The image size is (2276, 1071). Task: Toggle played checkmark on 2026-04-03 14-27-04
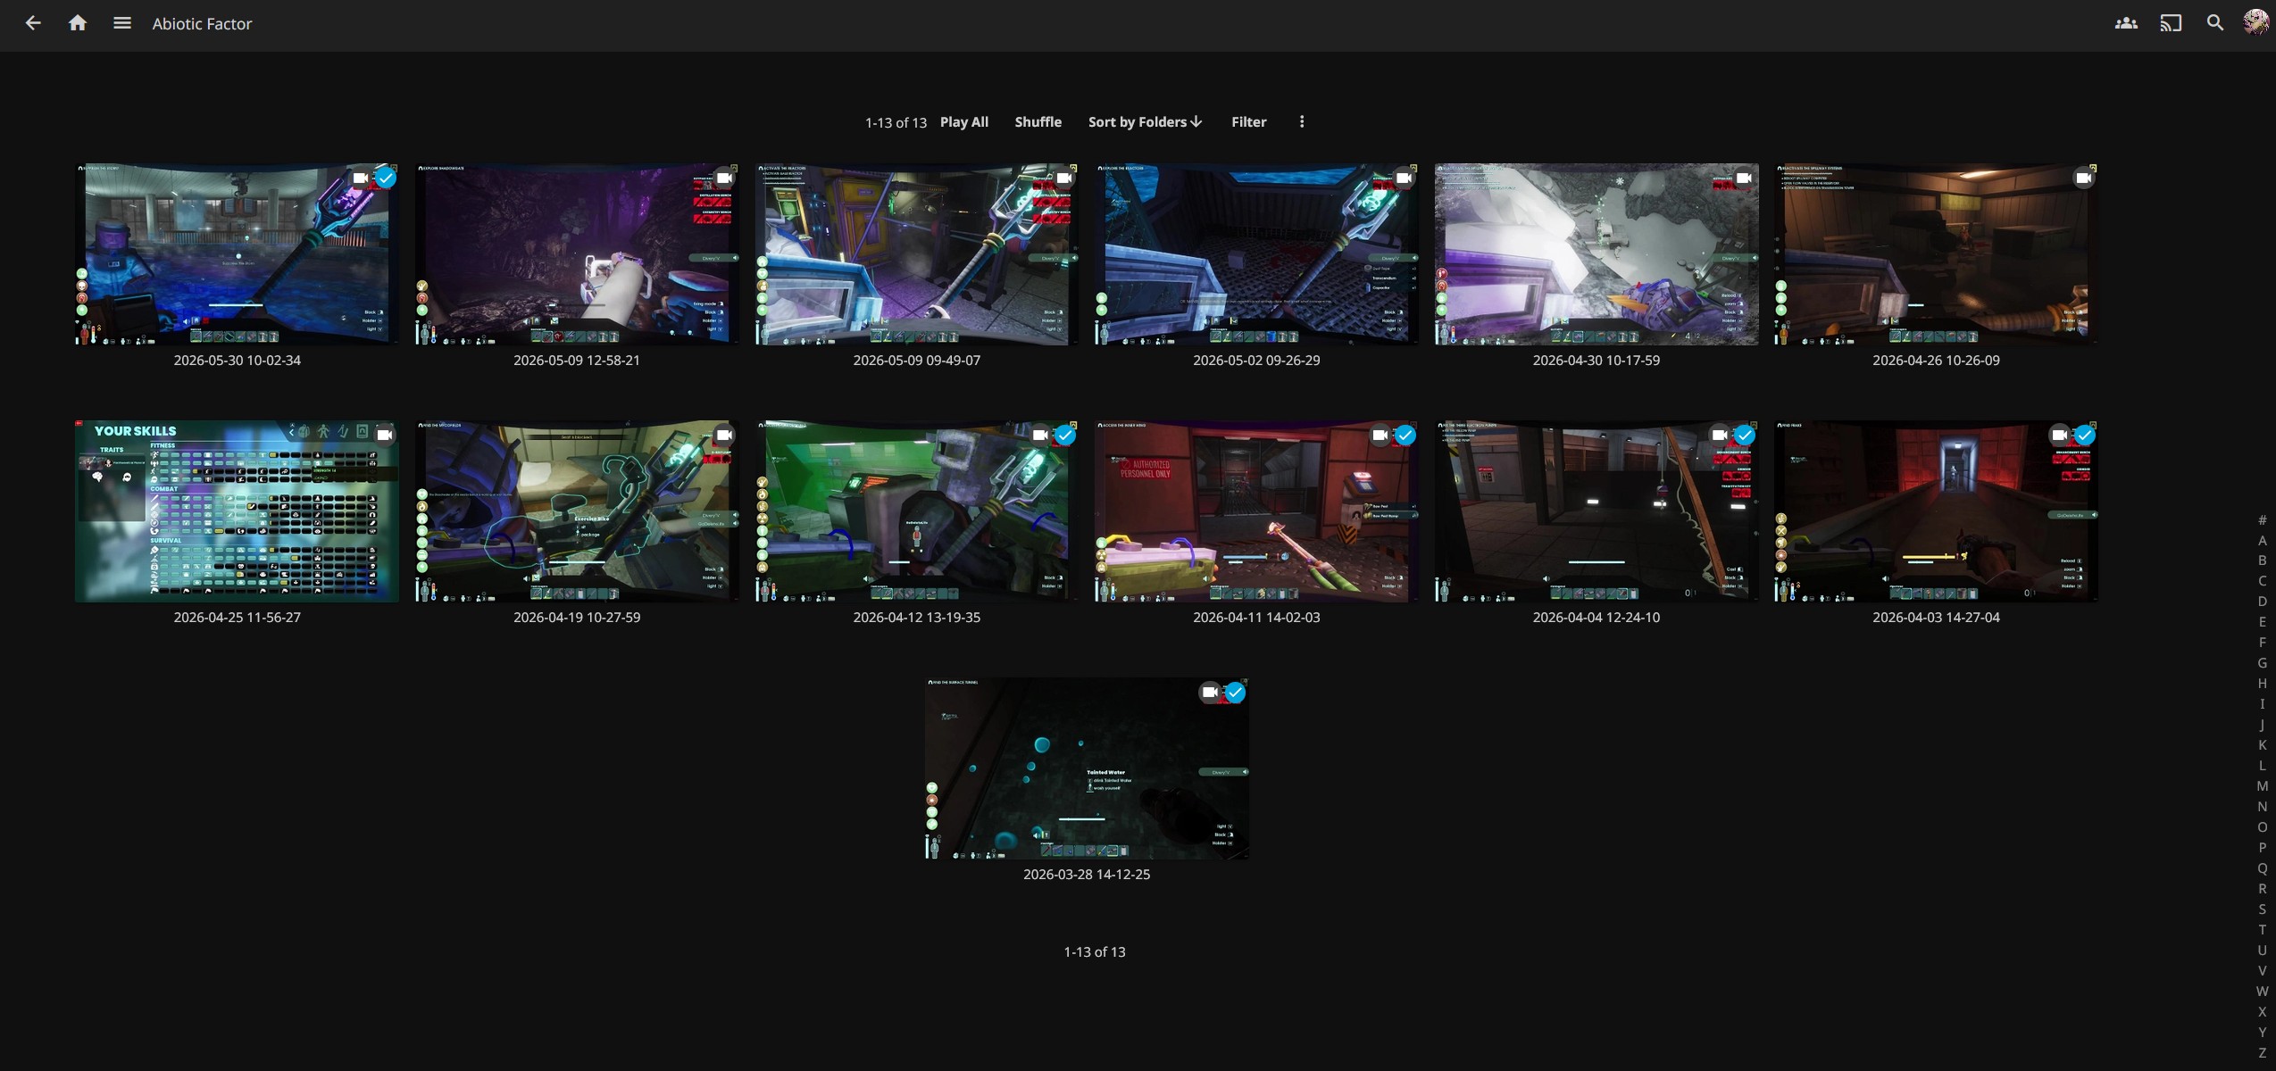pyautogui.click(x=2085, y=435)
